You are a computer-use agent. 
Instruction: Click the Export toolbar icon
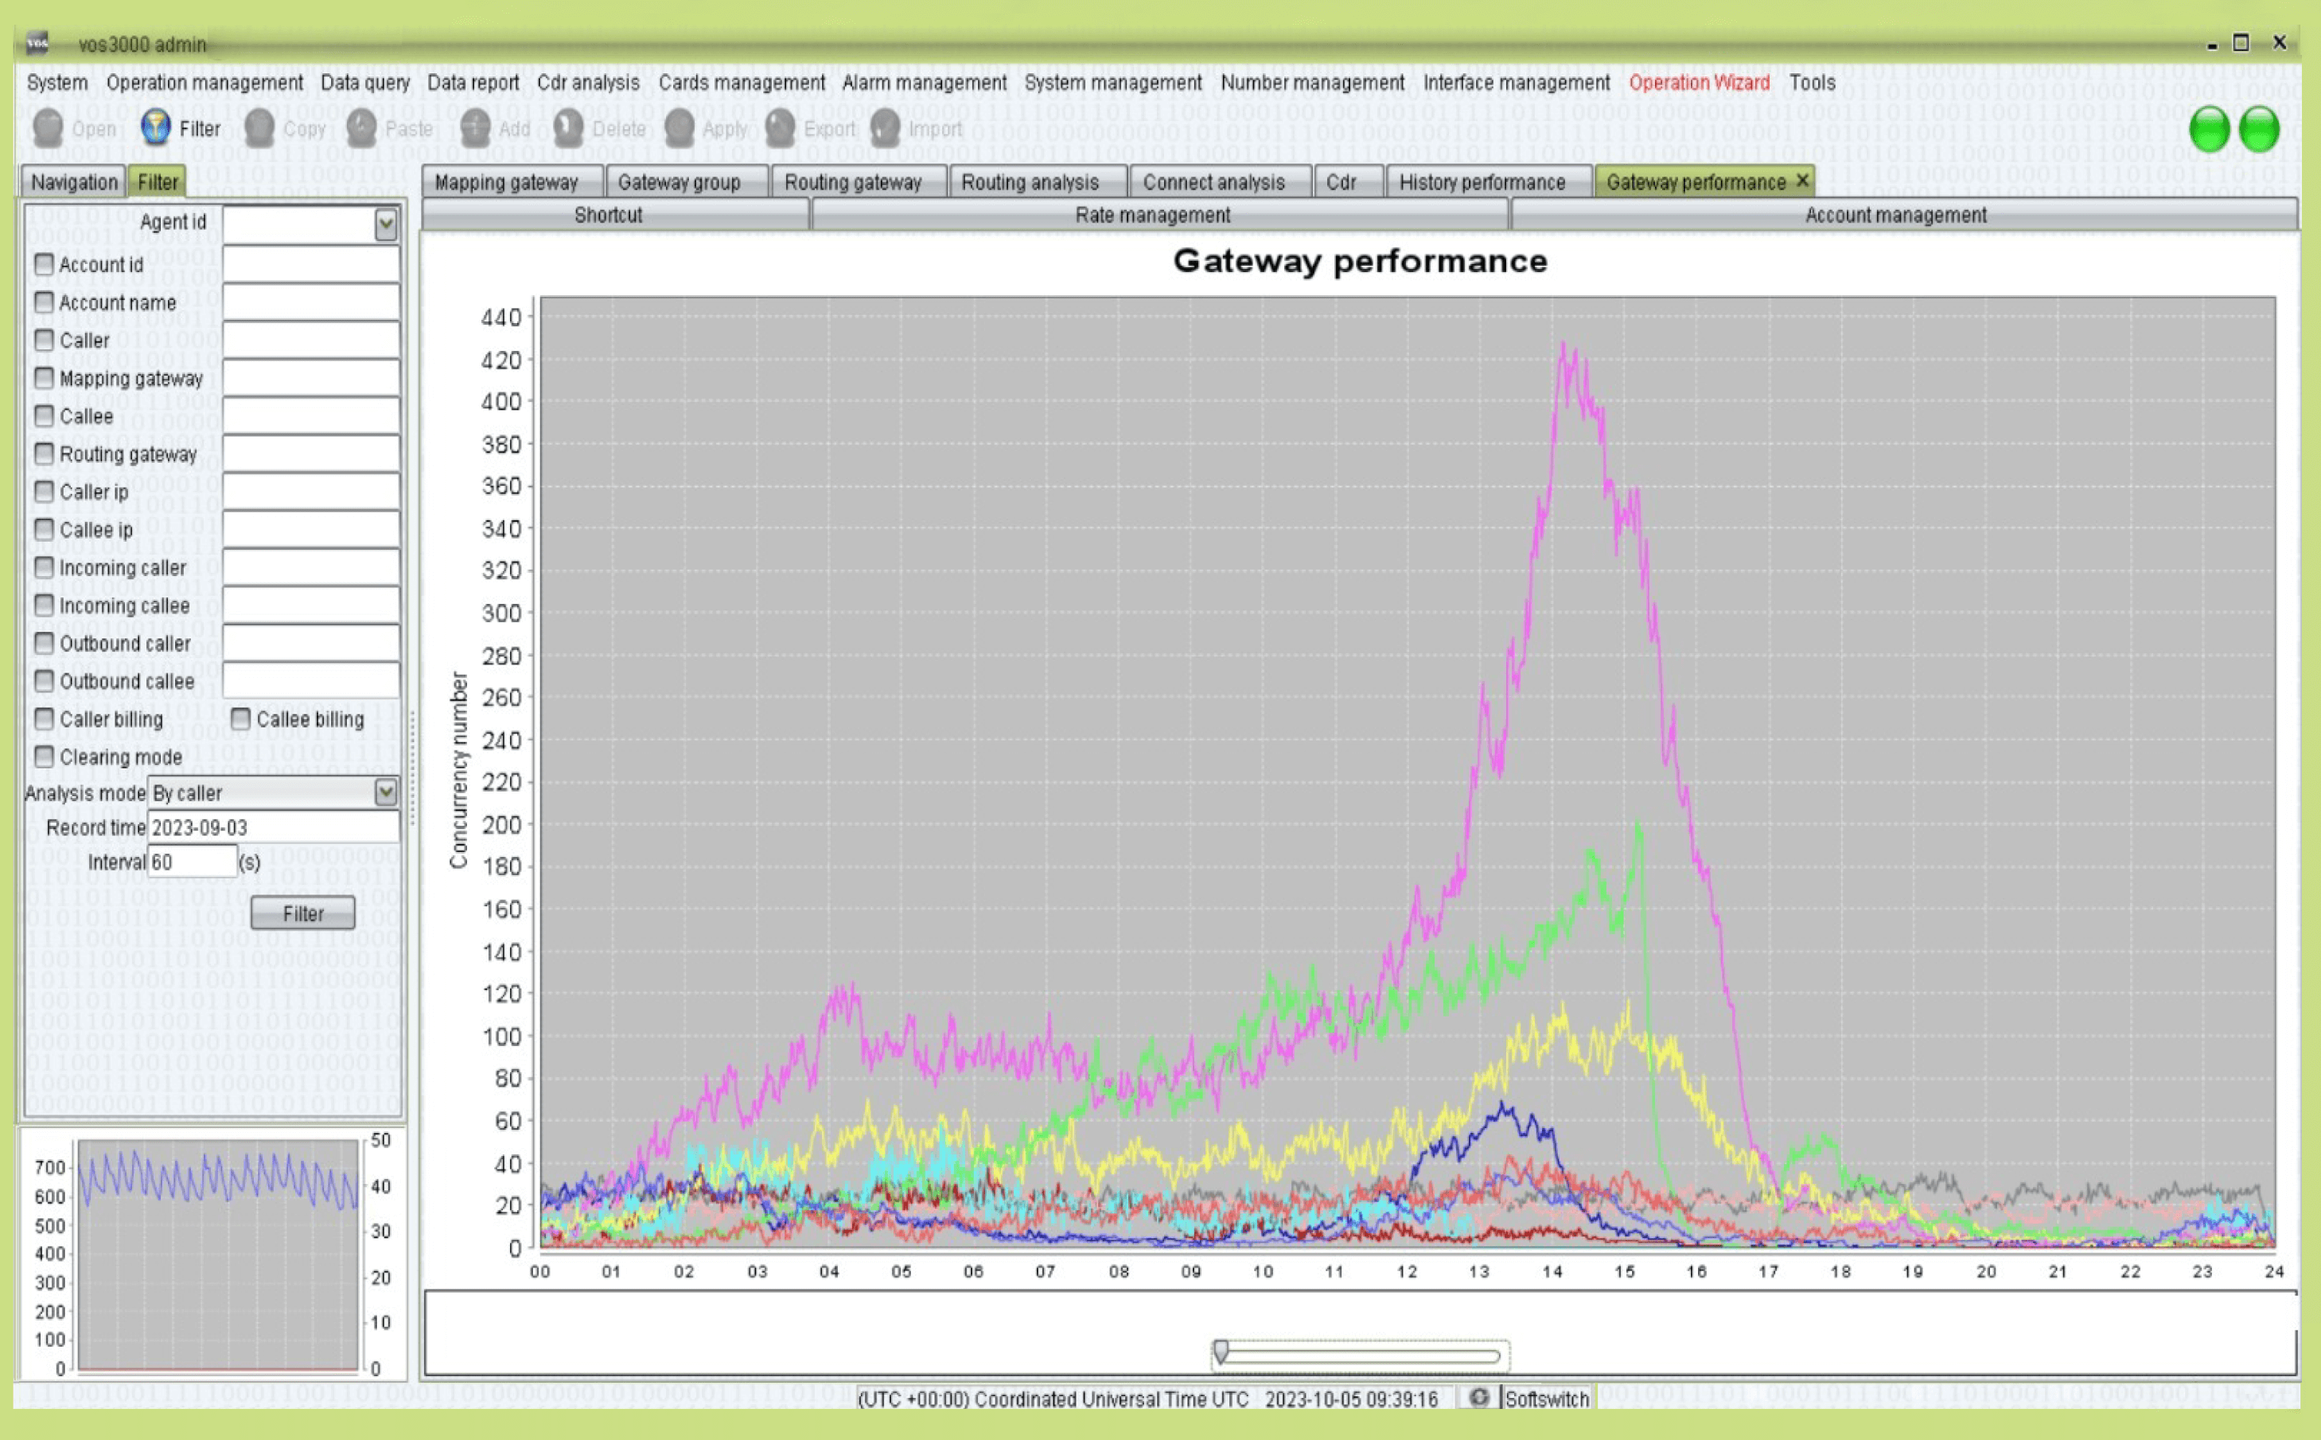click(x=780, y=129)
